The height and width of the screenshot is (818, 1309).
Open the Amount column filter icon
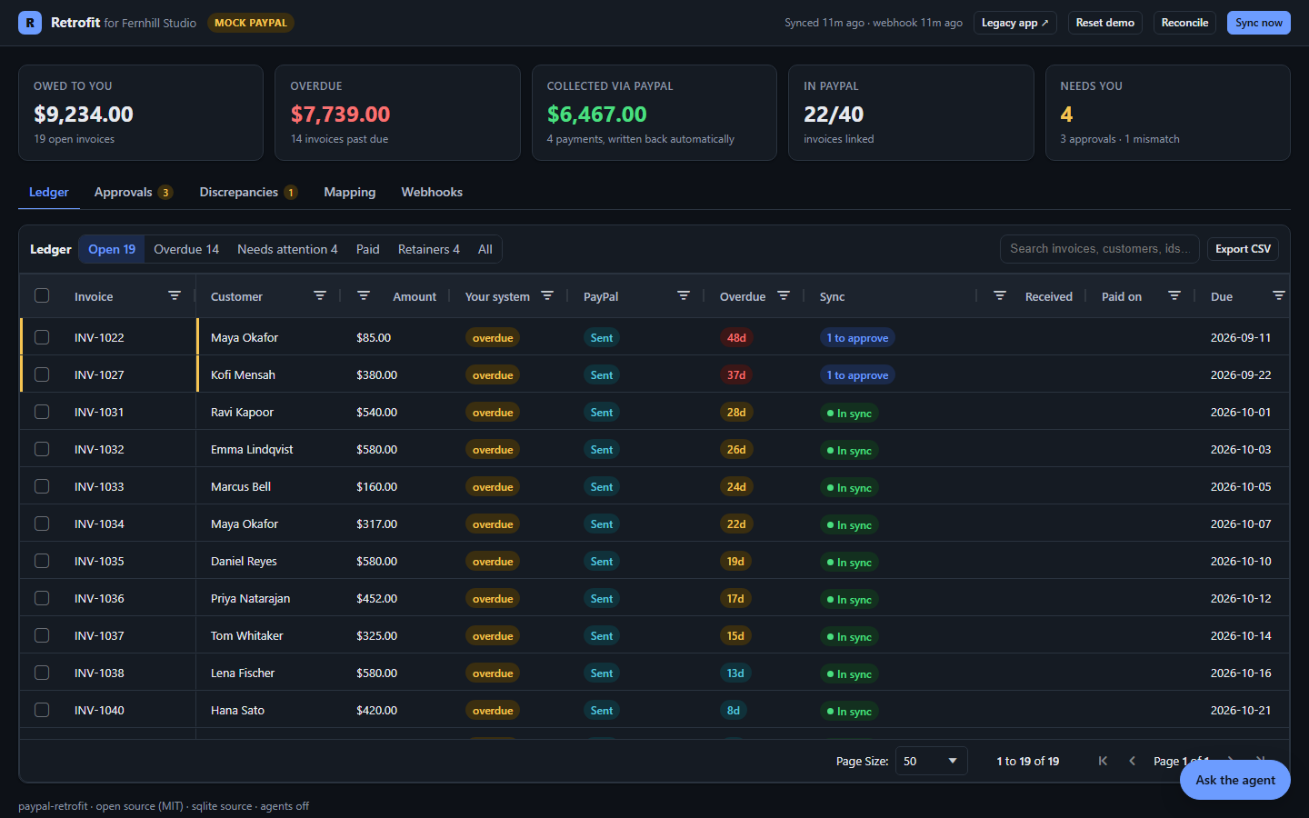tap(364, 296)
